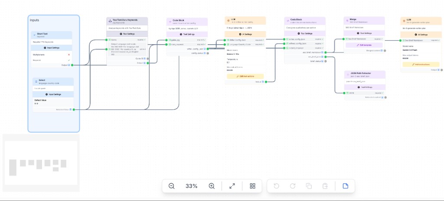
Task: Click the JSON Path Extractor header icon
Action: (x=348, y=74)
